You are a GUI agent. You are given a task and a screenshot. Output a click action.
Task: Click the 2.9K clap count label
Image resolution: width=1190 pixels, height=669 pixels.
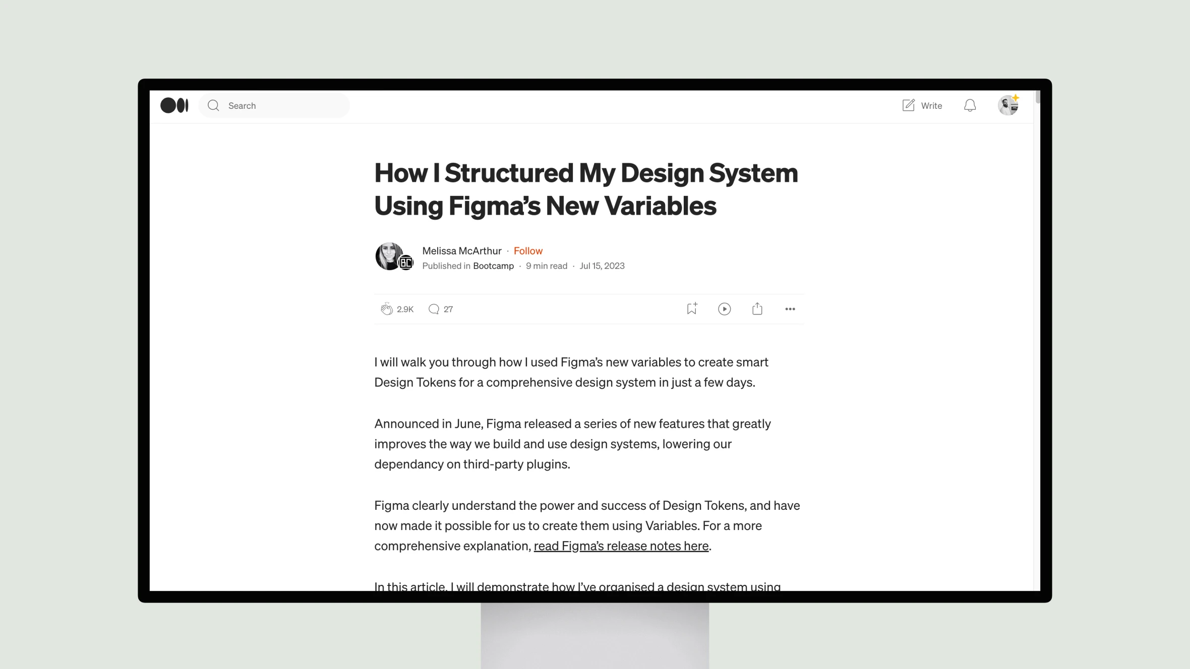click(x=405, y=309)
